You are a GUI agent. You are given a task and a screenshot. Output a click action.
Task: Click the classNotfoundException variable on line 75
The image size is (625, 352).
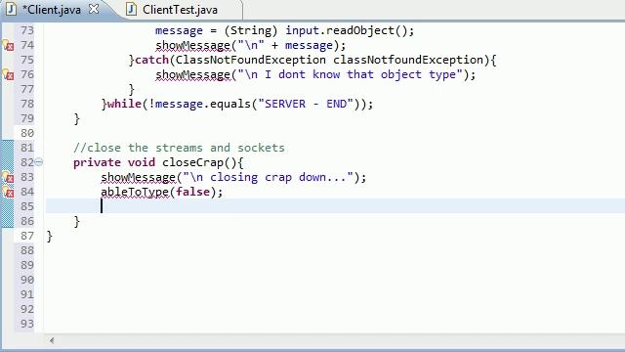coord(408,60)
